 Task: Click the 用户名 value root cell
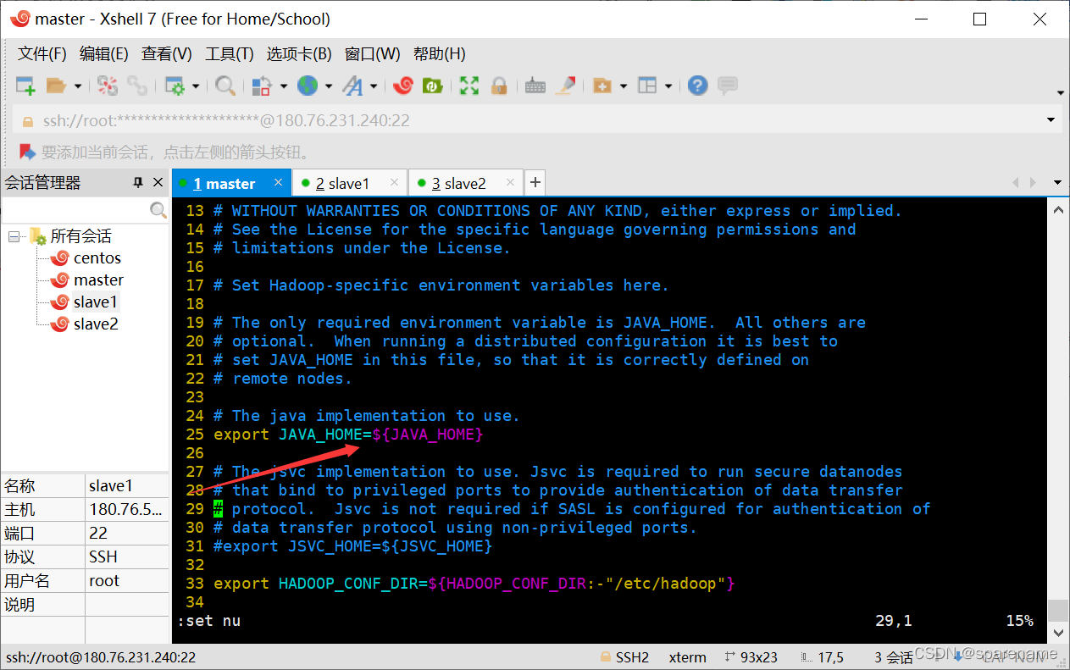[127, 581]
